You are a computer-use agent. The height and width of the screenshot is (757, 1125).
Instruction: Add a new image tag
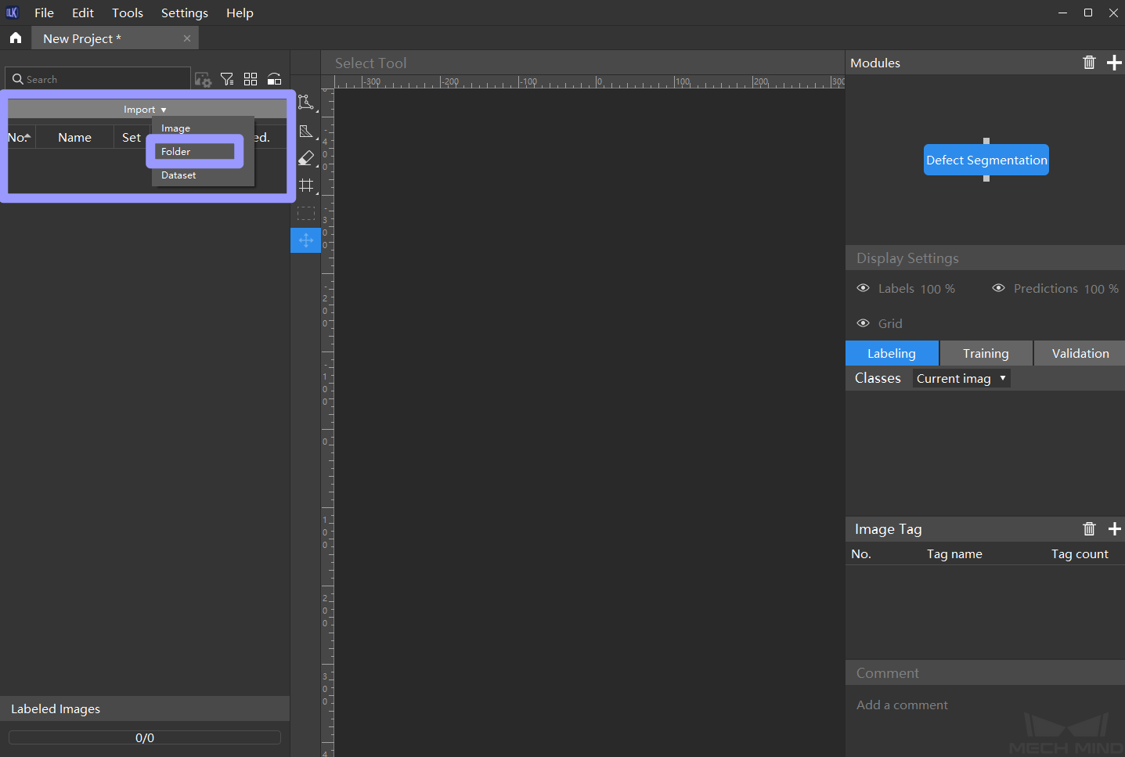click(1115, 529)
